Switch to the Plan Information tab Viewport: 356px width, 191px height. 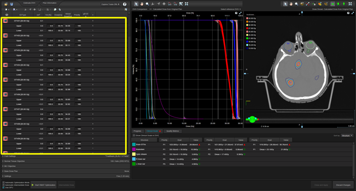pos(49,3)
